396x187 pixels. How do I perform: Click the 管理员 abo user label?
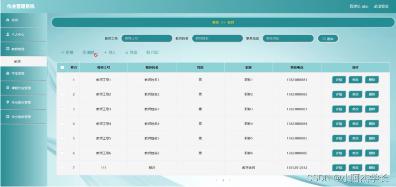pyautogui.click(x=359, y=7)
